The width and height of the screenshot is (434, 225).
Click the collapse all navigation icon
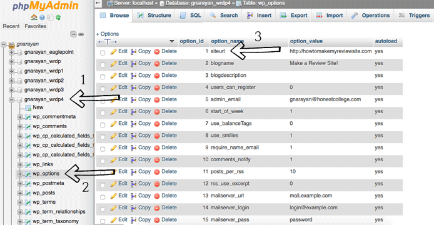(73, 34)
